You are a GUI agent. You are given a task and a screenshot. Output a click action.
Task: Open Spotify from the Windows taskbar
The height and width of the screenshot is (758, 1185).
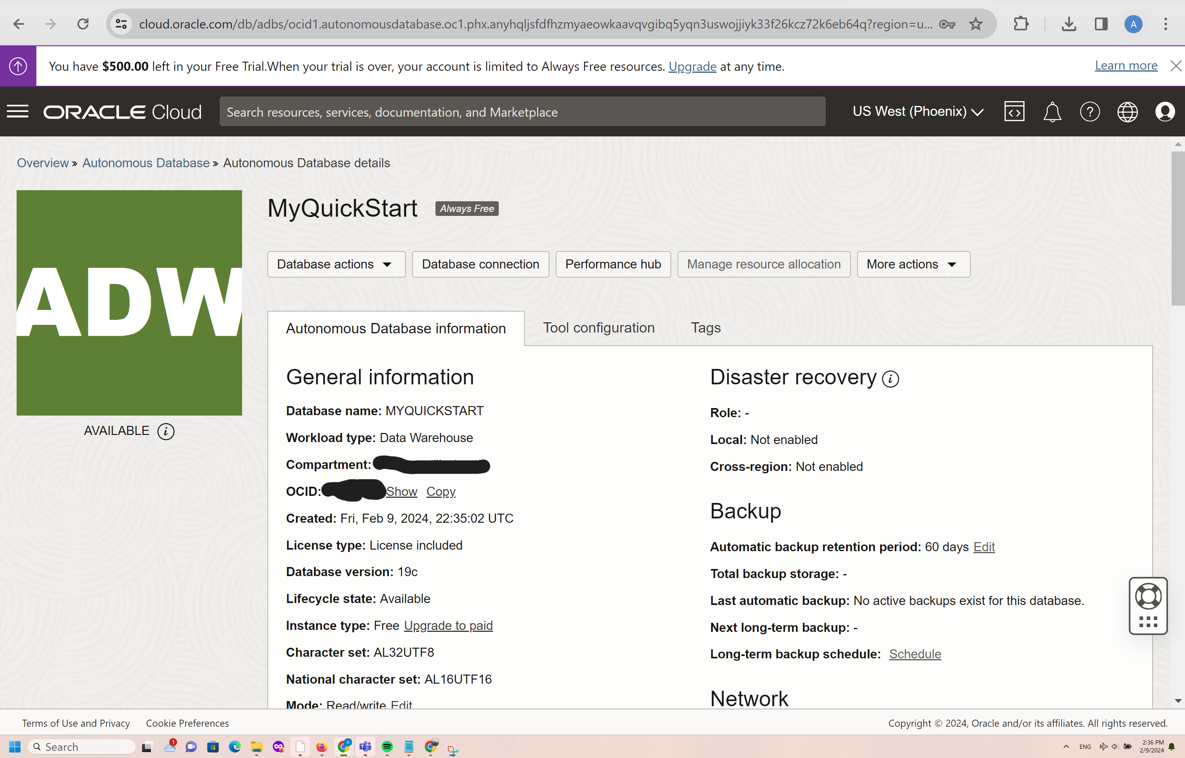tap(388, 747)
